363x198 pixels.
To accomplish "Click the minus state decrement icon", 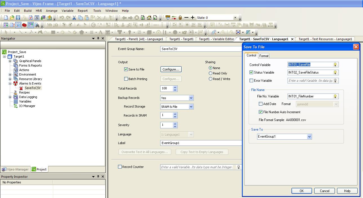I will point(186,17).
